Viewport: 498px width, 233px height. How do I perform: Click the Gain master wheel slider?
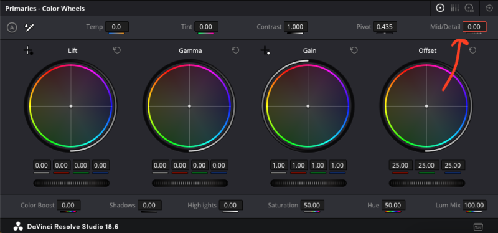[308, 183]
